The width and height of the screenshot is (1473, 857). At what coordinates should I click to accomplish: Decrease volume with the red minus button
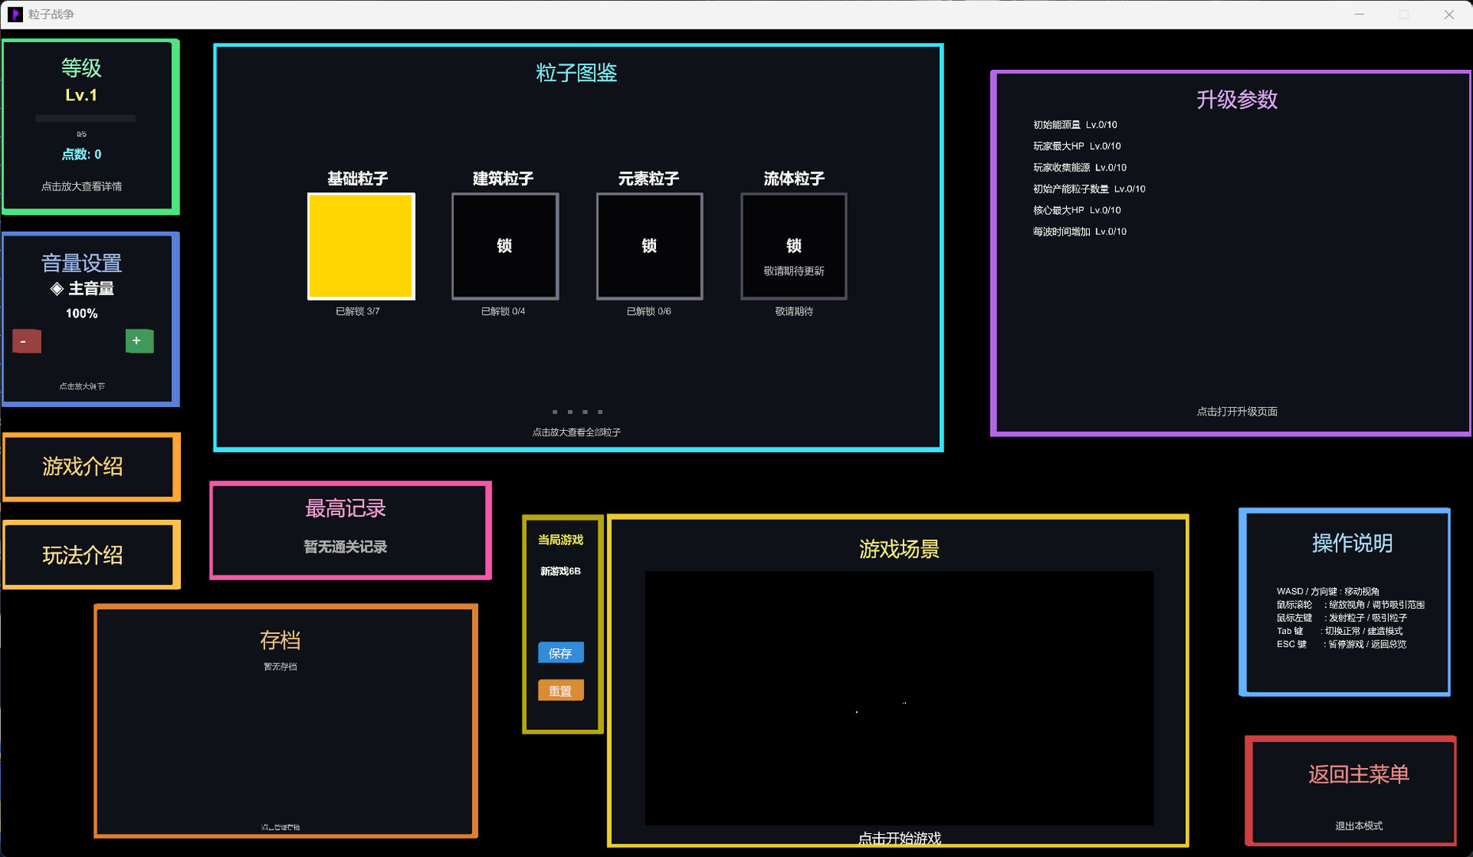pyautogui.click(x=27, y=341)
